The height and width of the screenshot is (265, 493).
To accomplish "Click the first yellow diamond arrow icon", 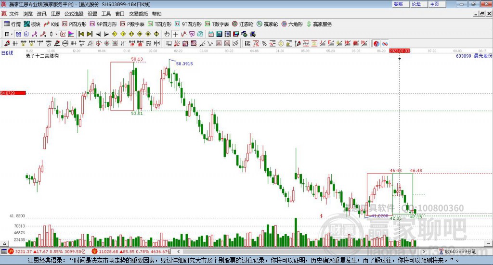I will (x=115, y=34).
